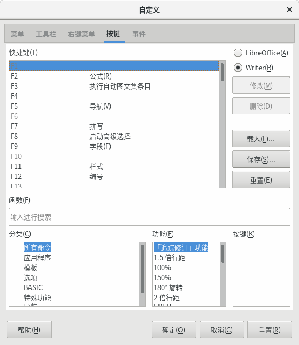This screenshot has height=345, width=299.
Task: Select 180° 旋转 in the function list
Action: (168, 288)
